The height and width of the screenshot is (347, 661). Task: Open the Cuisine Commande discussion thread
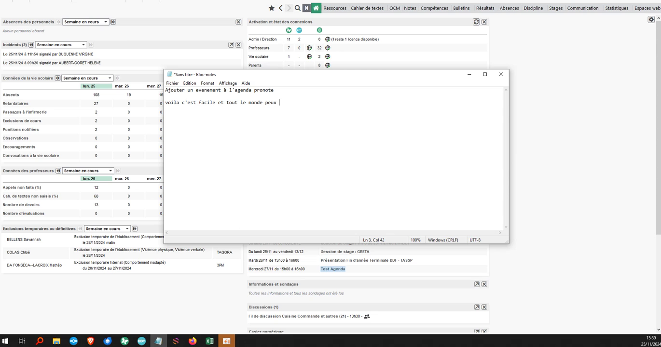[x=304, y=317]
